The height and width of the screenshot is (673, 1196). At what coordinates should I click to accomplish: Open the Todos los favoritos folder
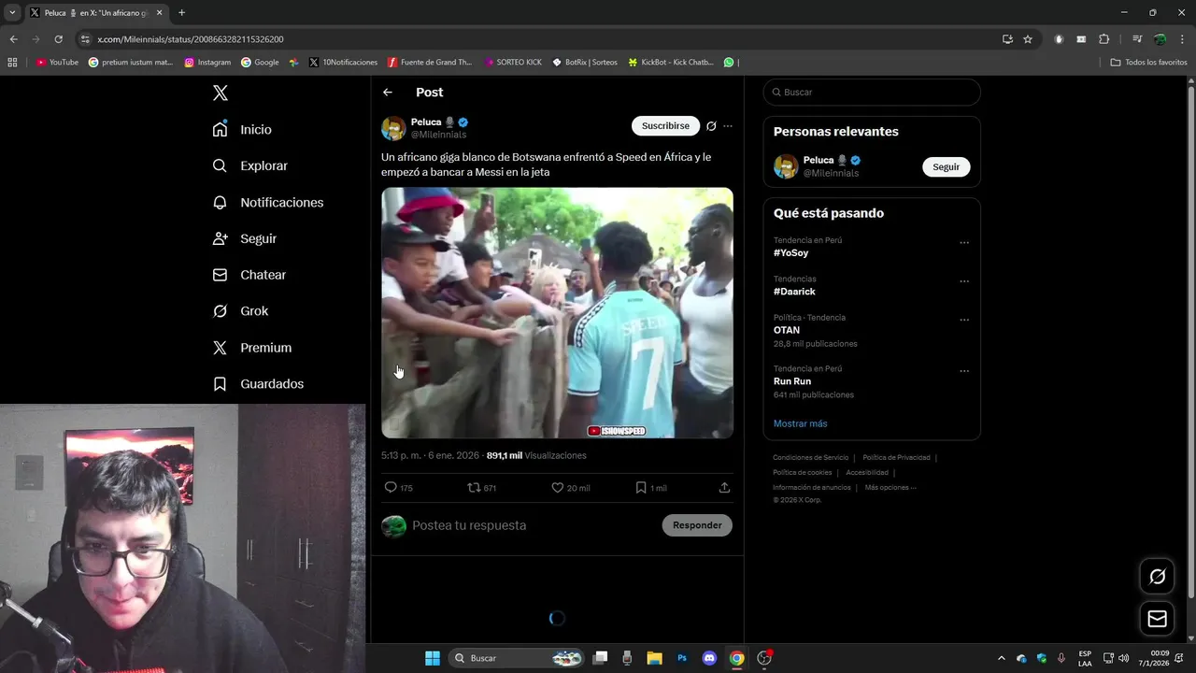(1148, 63)
